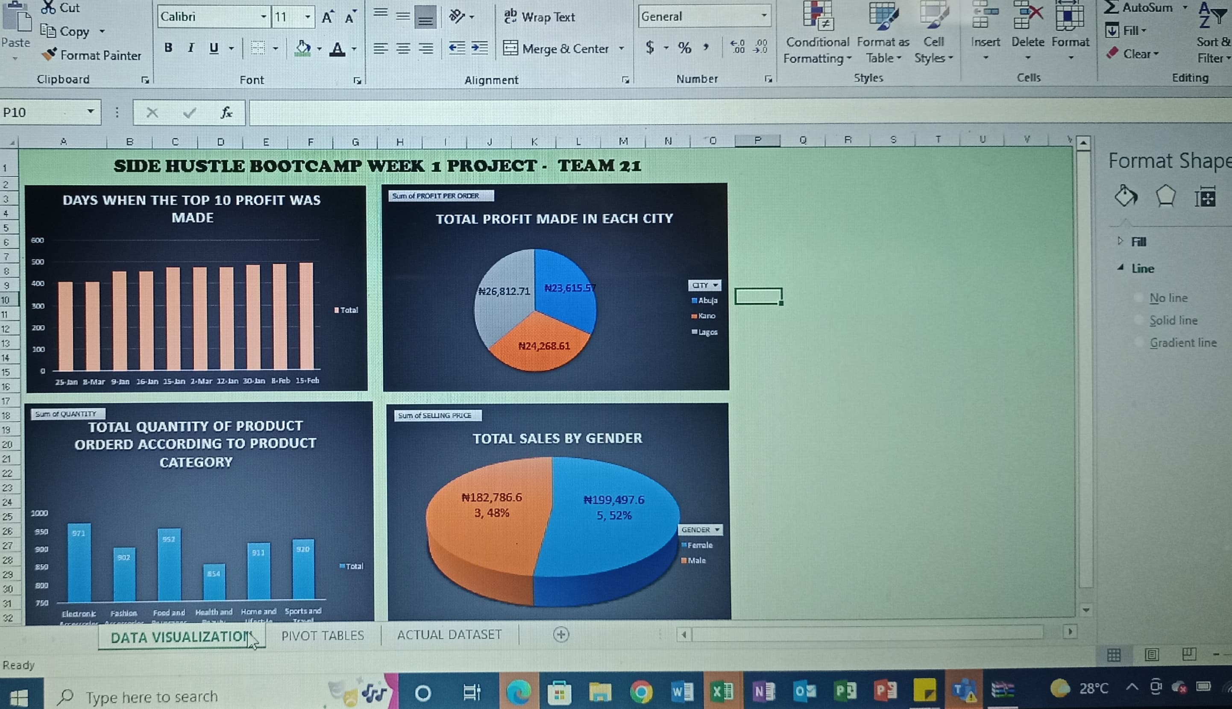Select the No line radio option
The image size is (1232, 709).
[1139, 298]
